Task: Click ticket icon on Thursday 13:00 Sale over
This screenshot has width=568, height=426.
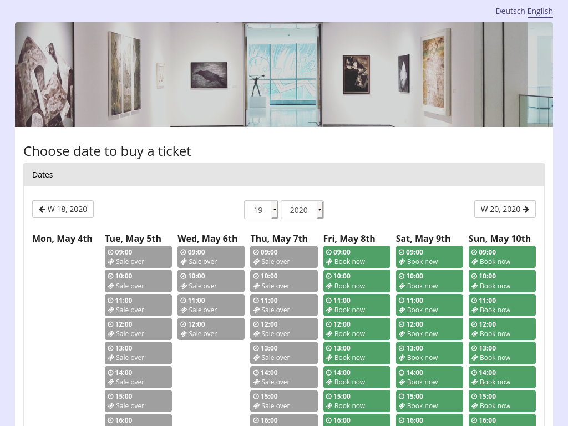Action: (x=256, y=358)
